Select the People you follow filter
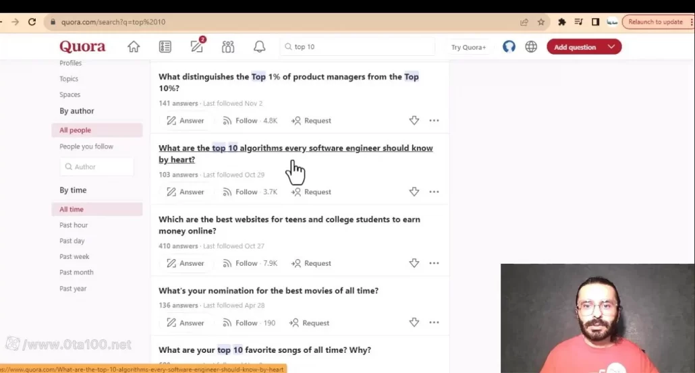The height and width of the screenshot is (373, 695). 86,146
